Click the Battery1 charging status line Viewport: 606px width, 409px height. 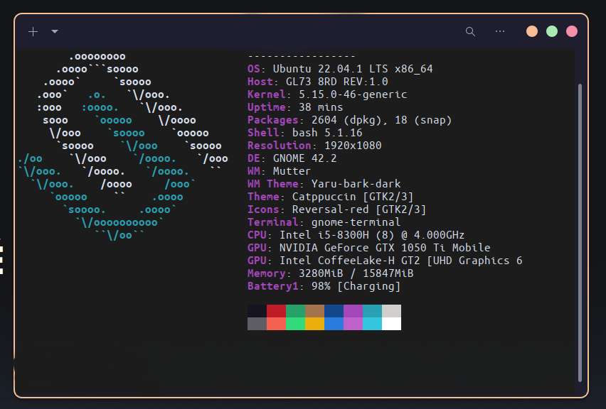(324, 286)
